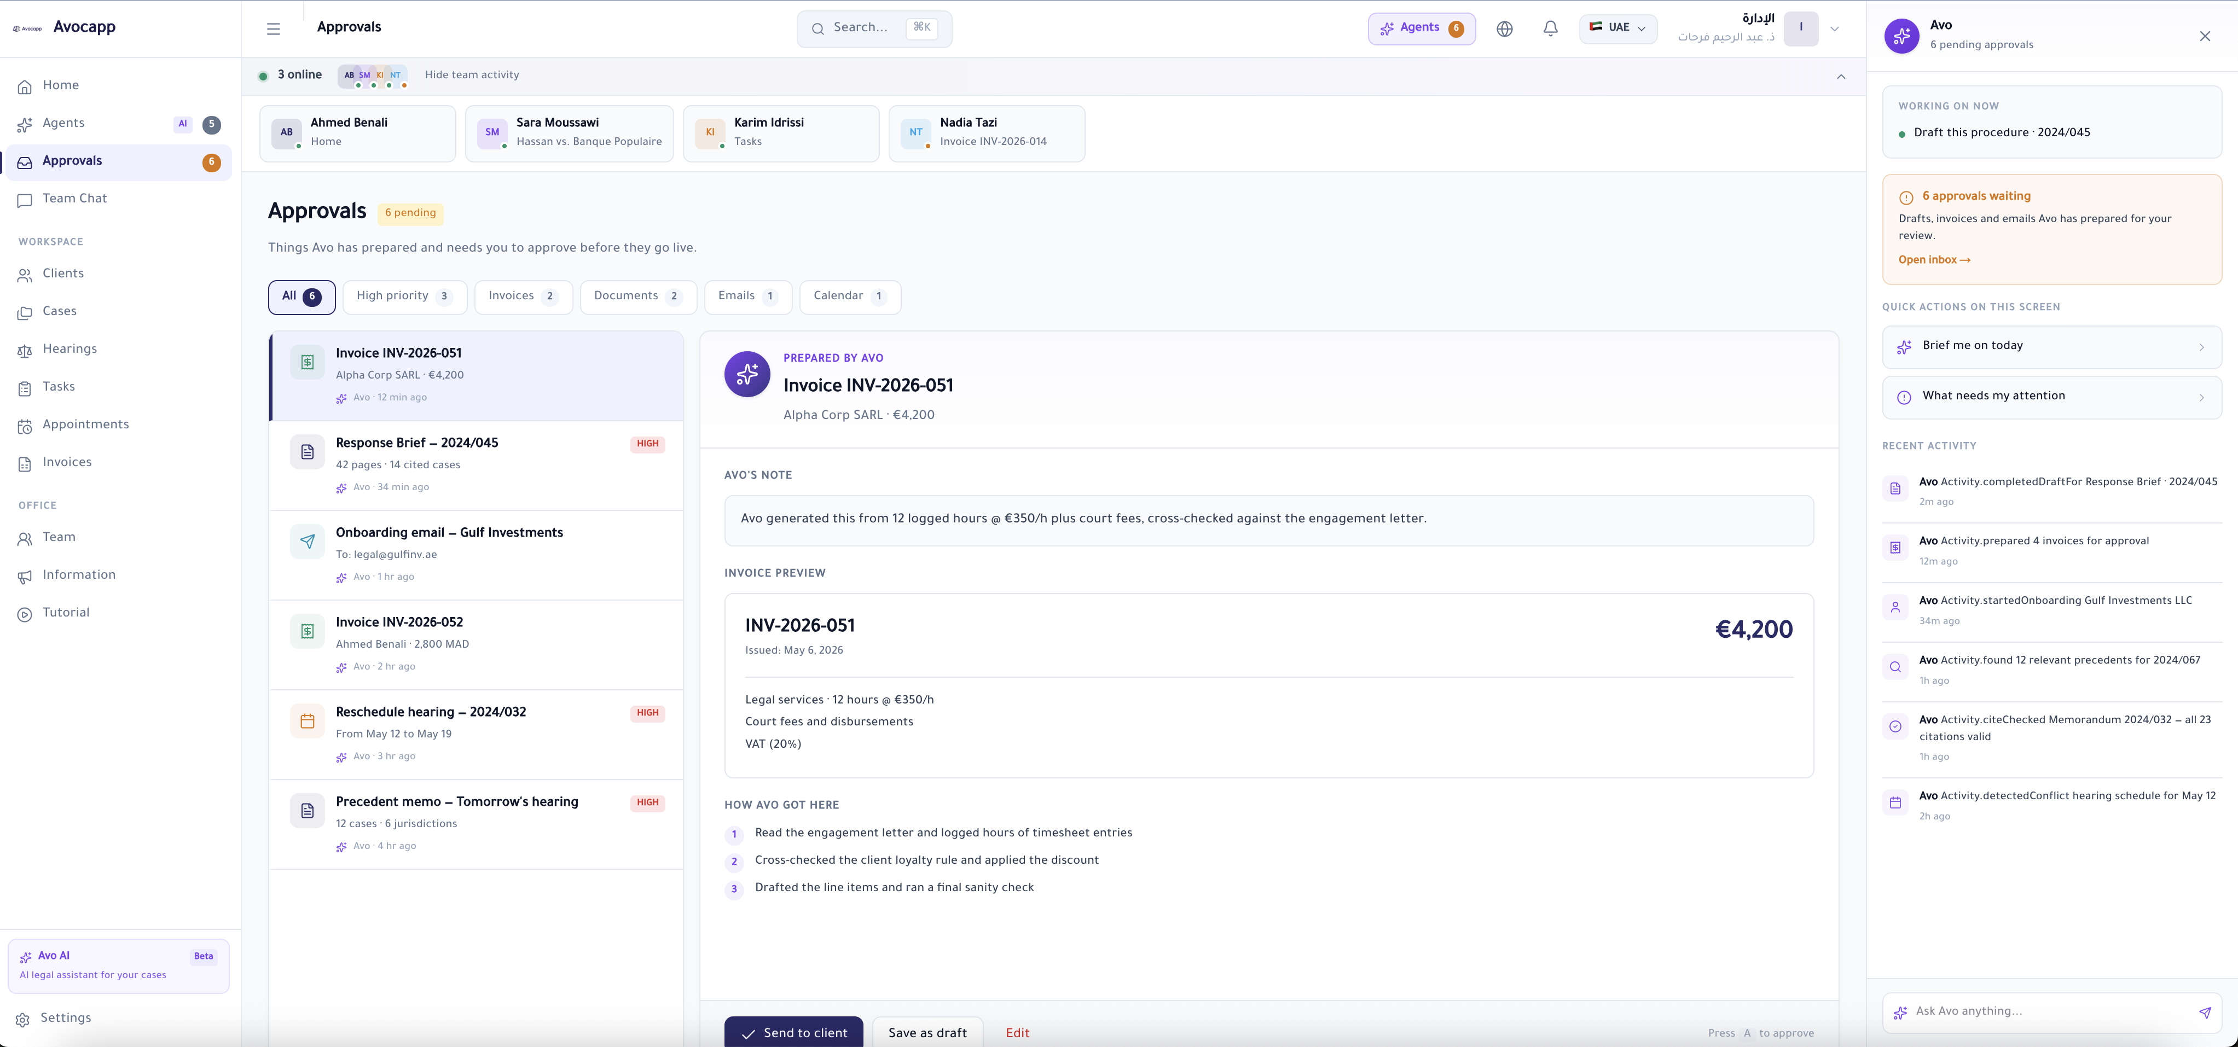Open the globe language icon

click(1505, 28)
